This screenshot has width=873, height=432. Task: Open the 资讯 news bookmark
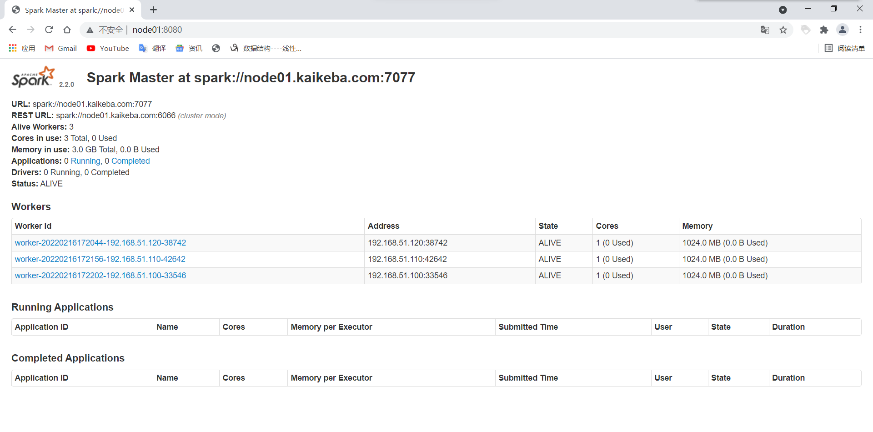[189, 48]
